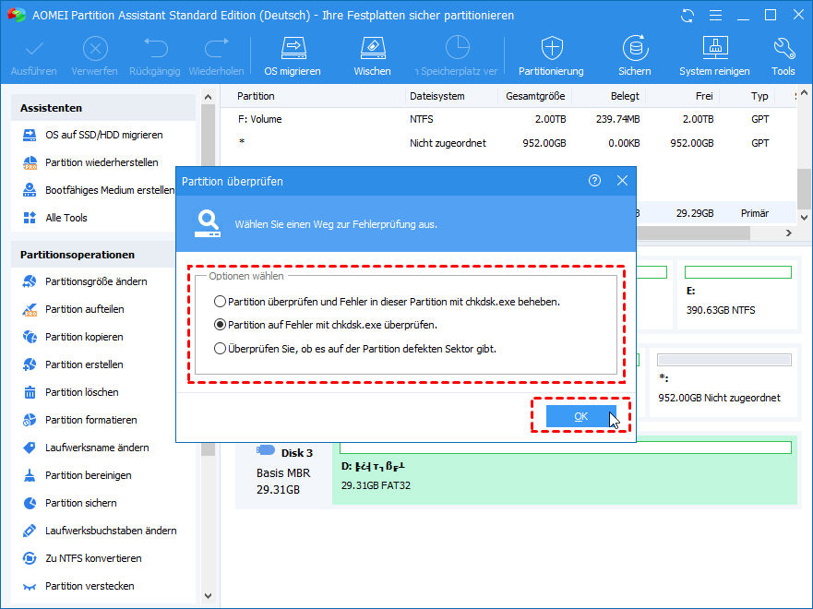Sort by the Gesamtgröße column header
813x609 pixels.
point(535,96)
